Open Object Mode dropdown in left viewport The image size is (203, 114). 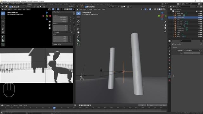tap(7, 9)
